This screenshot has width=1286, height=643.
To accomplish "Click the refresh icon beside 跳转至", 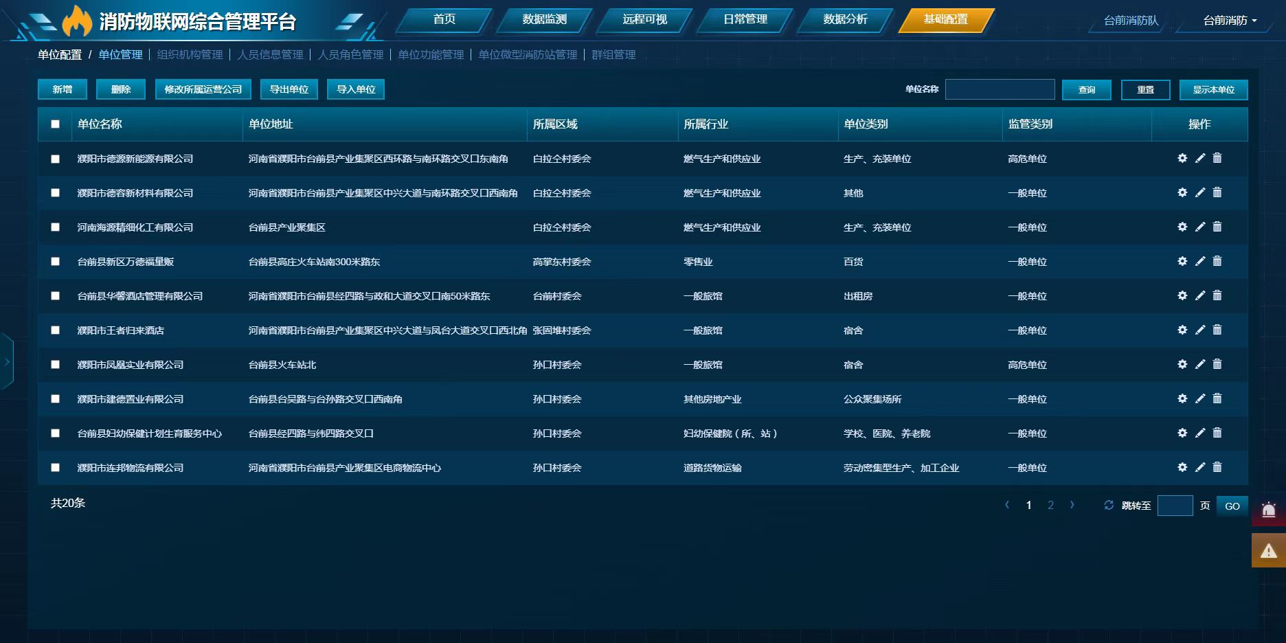I will click(1109, 505).
